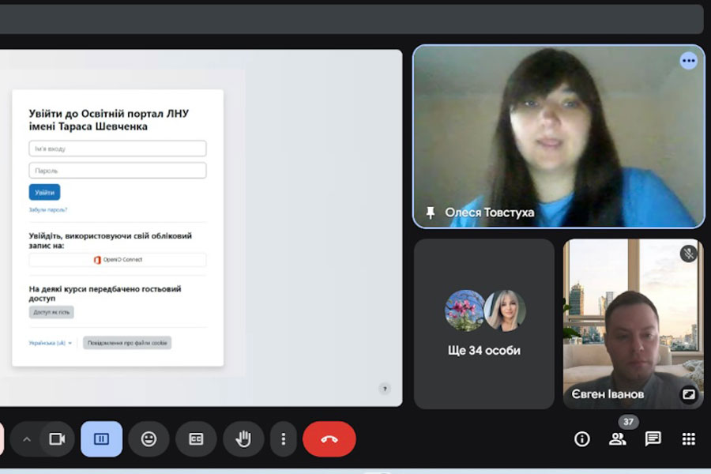Select Олеся Товстуха's video tile
Image resolution: width=711 pixels, height=474 pixels.
point(559,136)
